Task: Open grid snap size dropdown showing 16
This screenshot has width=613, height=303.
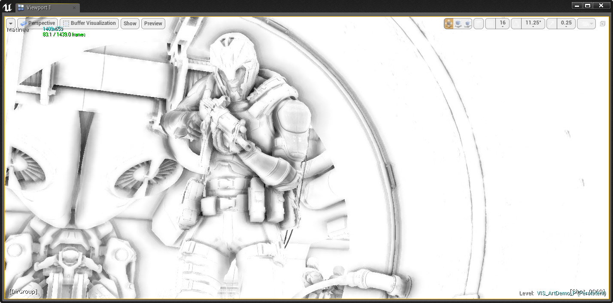Action: 503,24
